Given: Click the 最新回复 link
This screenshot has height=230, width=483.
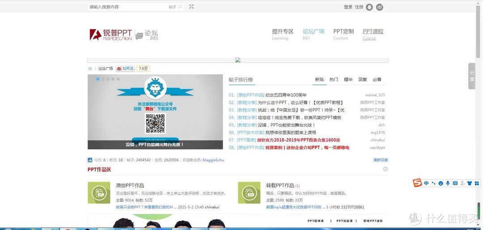Looking at the screenshot, I should click(381, 160).
